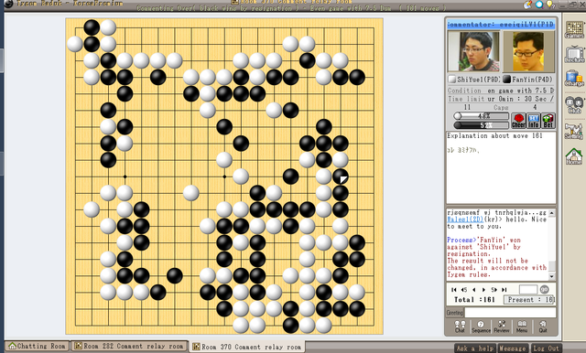The width and height of the screenshot is (586, 353).
Task: Click the move number input field
Action: click(x=528, y=289)
